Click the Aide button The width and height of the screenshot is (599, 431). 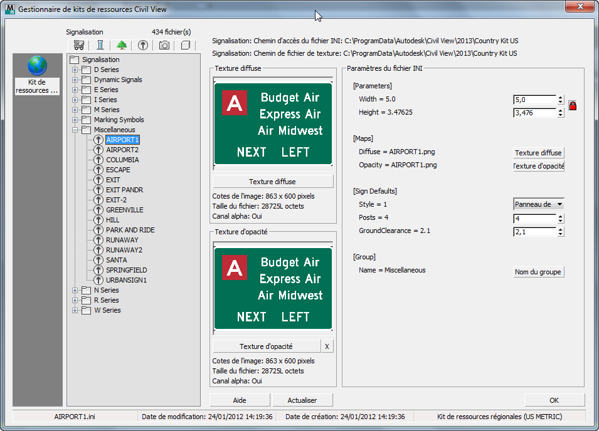pos(240,400)
